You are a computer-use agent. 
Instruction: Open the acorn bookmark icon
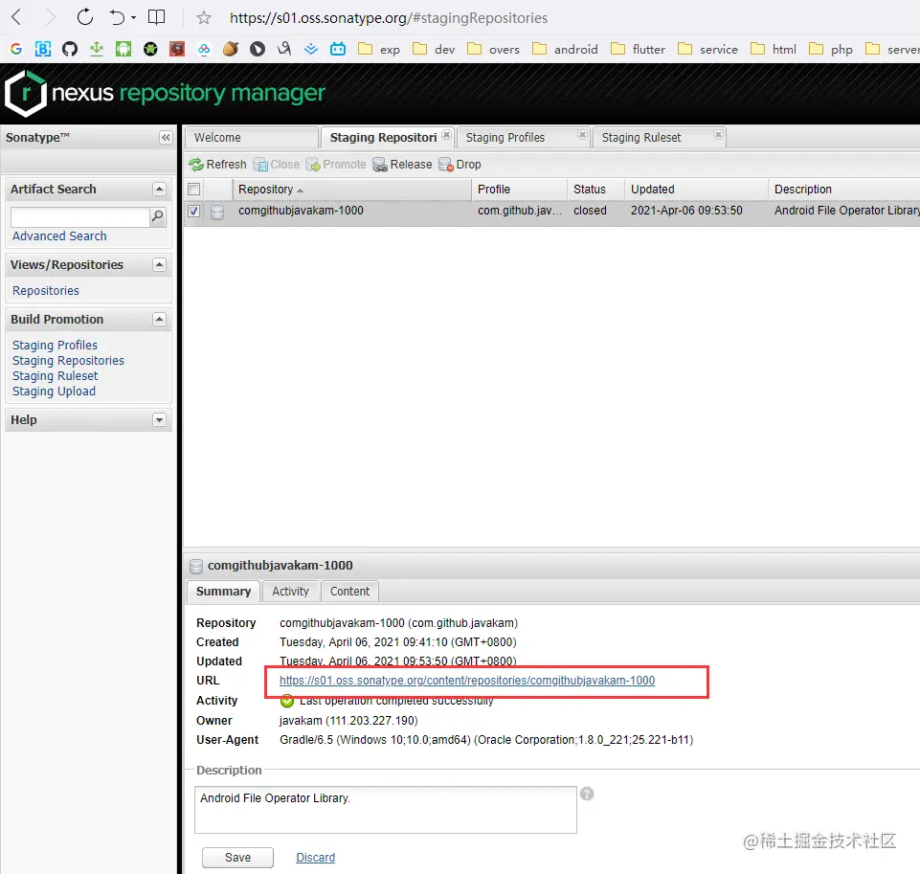tap(231, 49)
